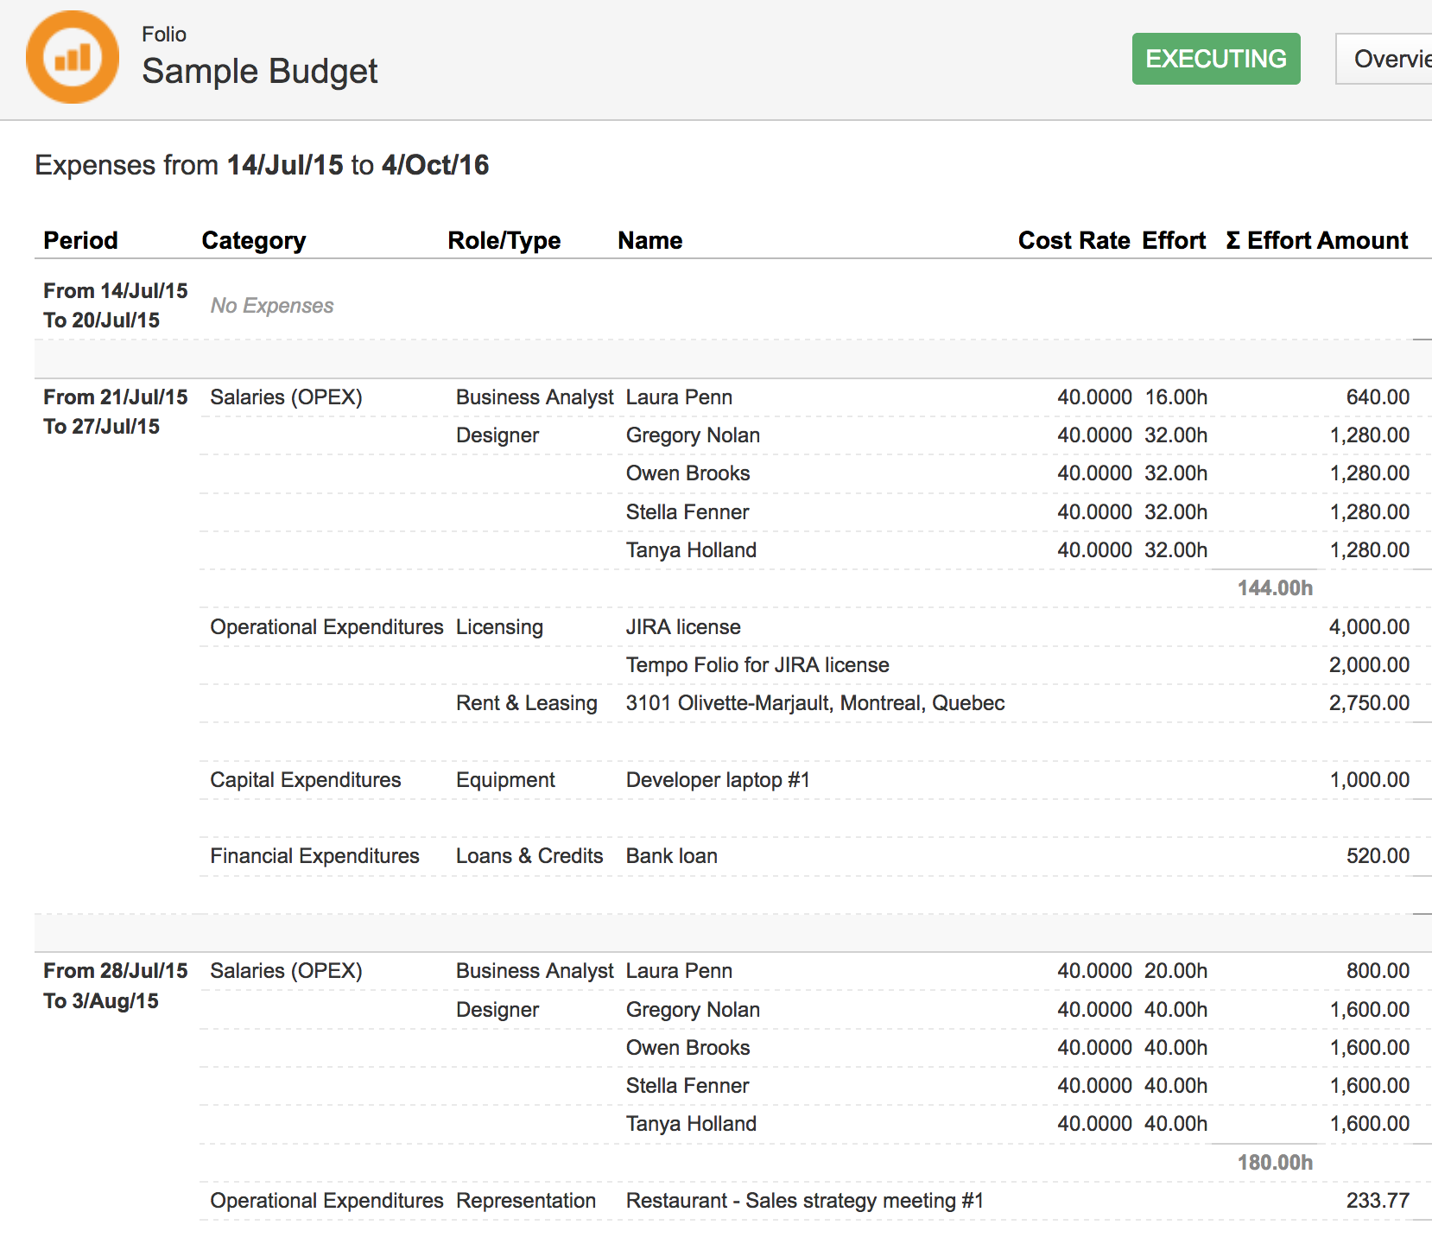Click the Sample Budget title
Screen dimensions: 1432x1244
pyautogui.click(x=259, y=72)
